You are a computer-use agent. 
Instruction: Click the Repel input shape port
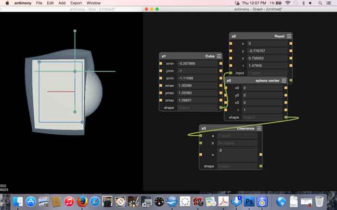pos(231,73)
